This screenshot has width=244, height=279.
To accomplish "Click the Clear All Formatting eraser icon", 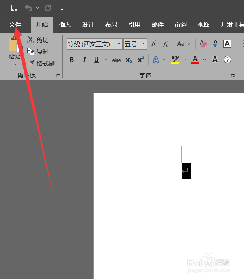I will pos(203,44).
